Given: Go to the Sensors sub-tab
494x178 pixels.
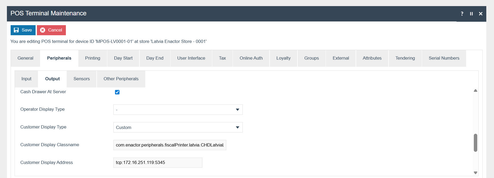Looking at the screenshot, I should (82, 79).
